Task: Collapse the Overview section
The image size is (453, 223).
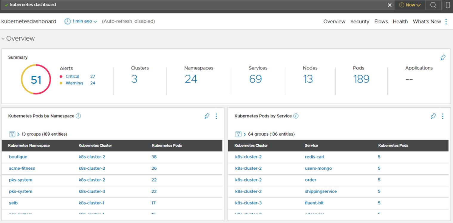Action: point(3,39)
